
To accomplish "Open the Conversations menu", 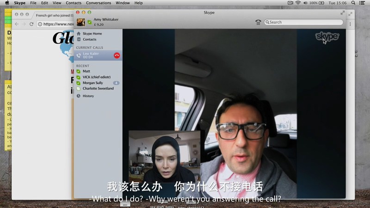I will click(x=99, y=3).
